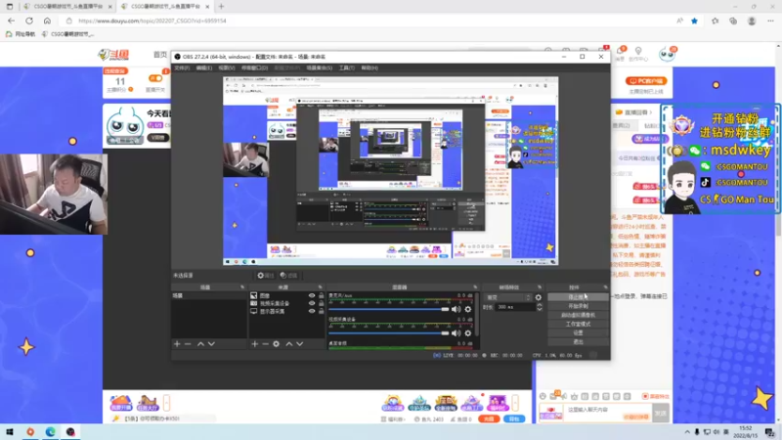
Task: Select the 显示器采集 source row
Action: pos(286,311)
